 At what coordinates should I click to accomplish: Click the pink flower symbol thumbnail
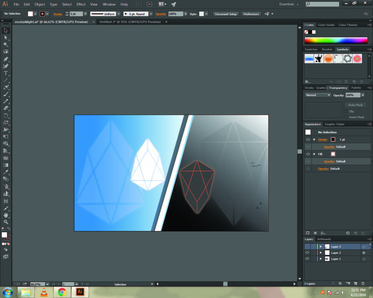tap(357, 58)
